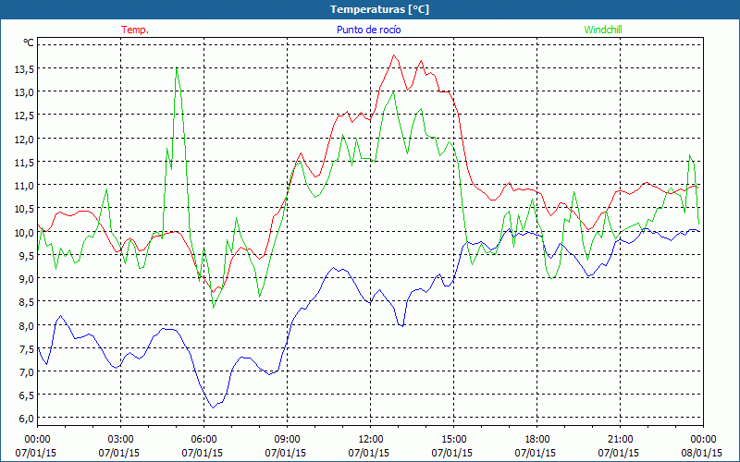Click the 03:00 time axis label
Viewport: 740px width, 462px height.
[x=120, y=439]
